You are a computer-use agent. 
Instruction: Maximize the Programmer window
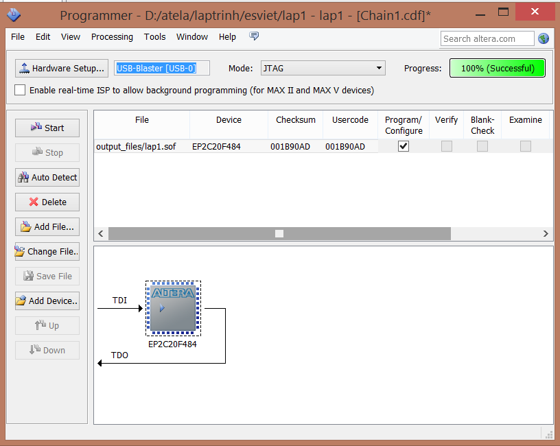(x=503, y=12)
